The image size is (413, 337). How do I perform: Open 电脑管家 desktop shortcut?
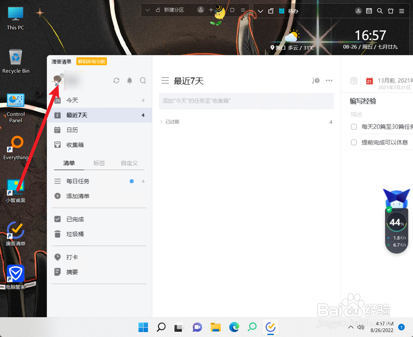point(16,277)
